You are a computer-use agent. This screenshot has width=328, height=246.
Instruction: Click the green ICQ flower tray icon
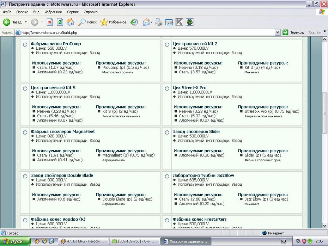click(310, 241)
